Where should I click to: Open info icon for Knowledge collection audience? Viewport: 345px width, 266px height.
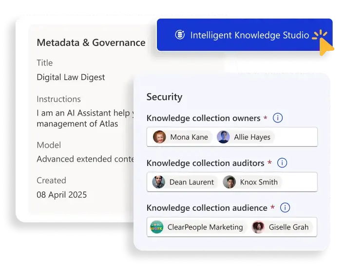(x=285, y=207)
